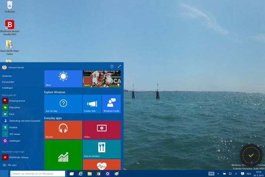
Task: Click the power button in Start menu
Action: (112, 66)
